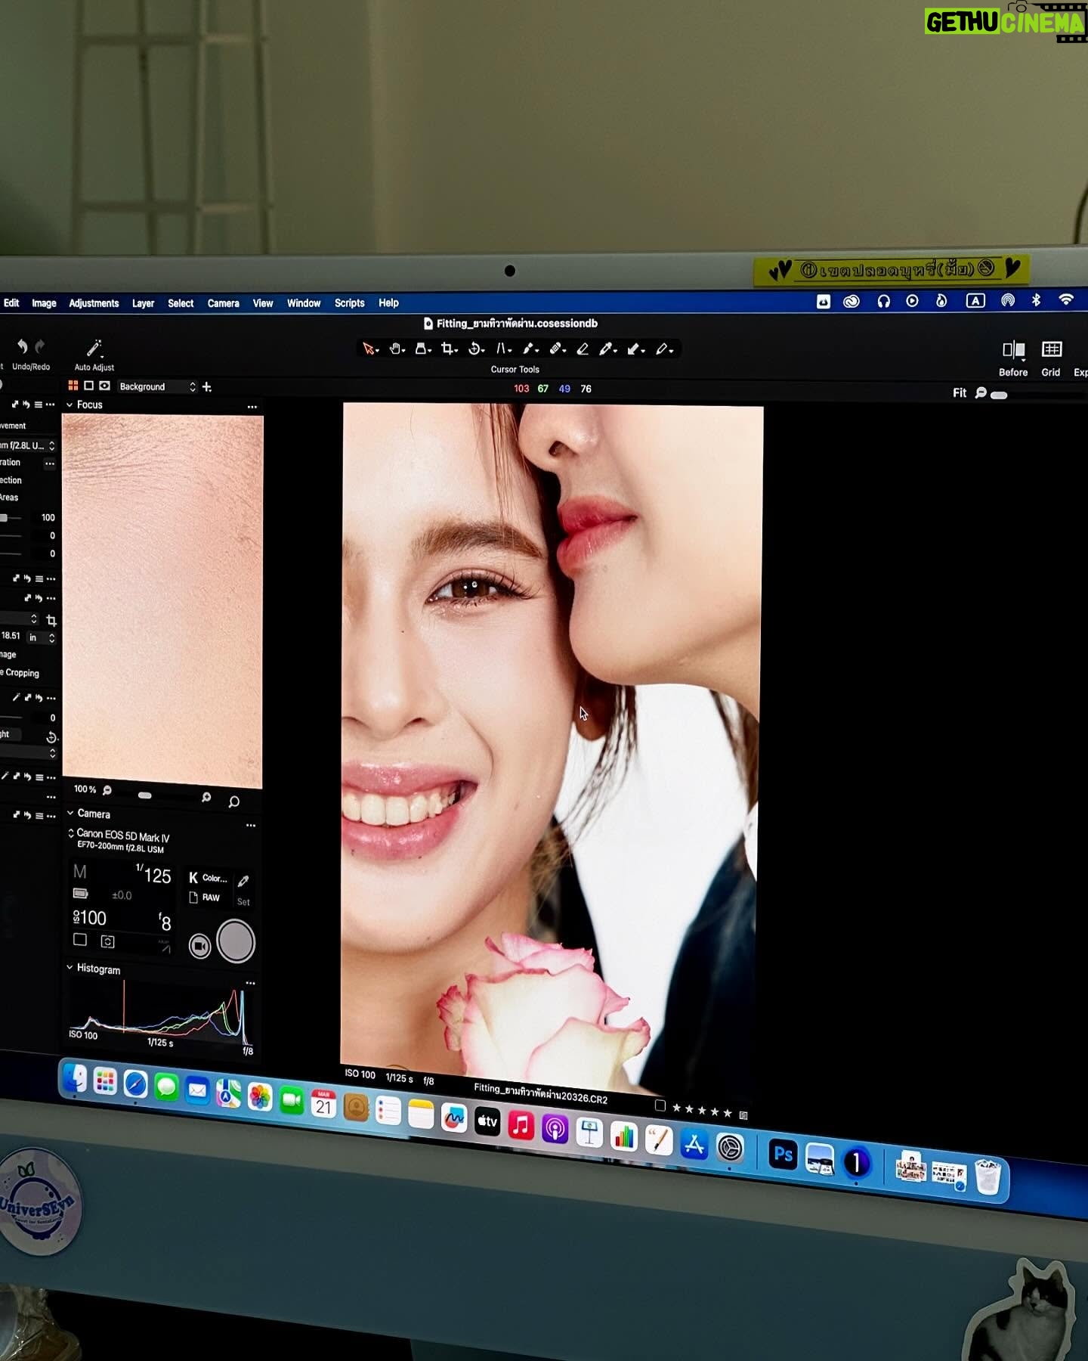1088x1361 pixels.
Task: Click the ISO 100 value
Action: [x=89, y=918]
